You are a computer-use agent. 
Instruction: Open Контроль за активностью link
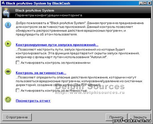41,73
